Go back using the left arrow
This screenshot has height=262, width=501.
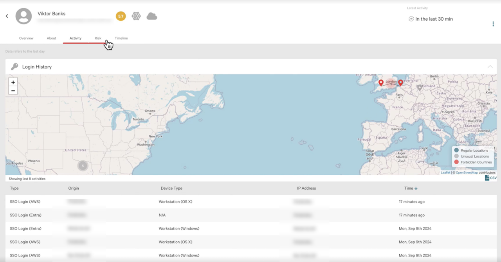(7, 16)
